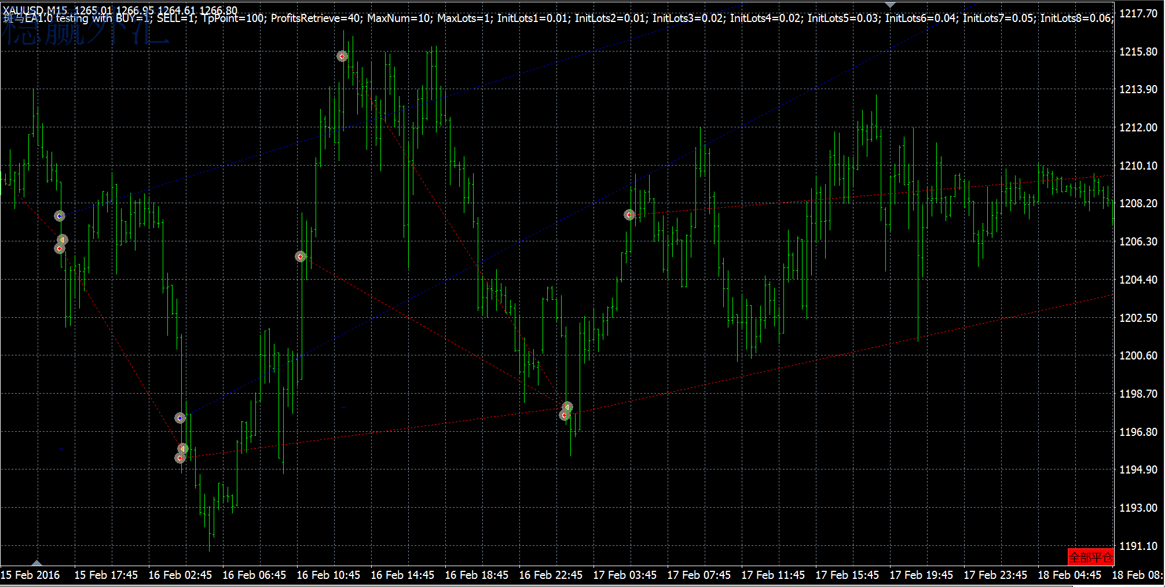Click the 16 Feb 02:45 time label
1165x587 pixels.
tap(180, 575)
